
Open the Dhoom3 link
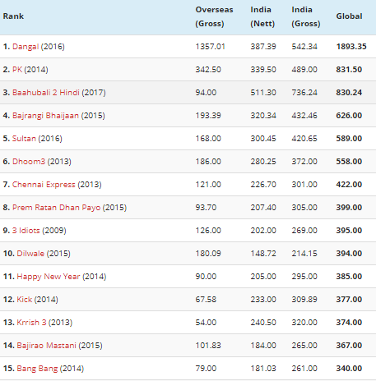[x=29, y=162]
